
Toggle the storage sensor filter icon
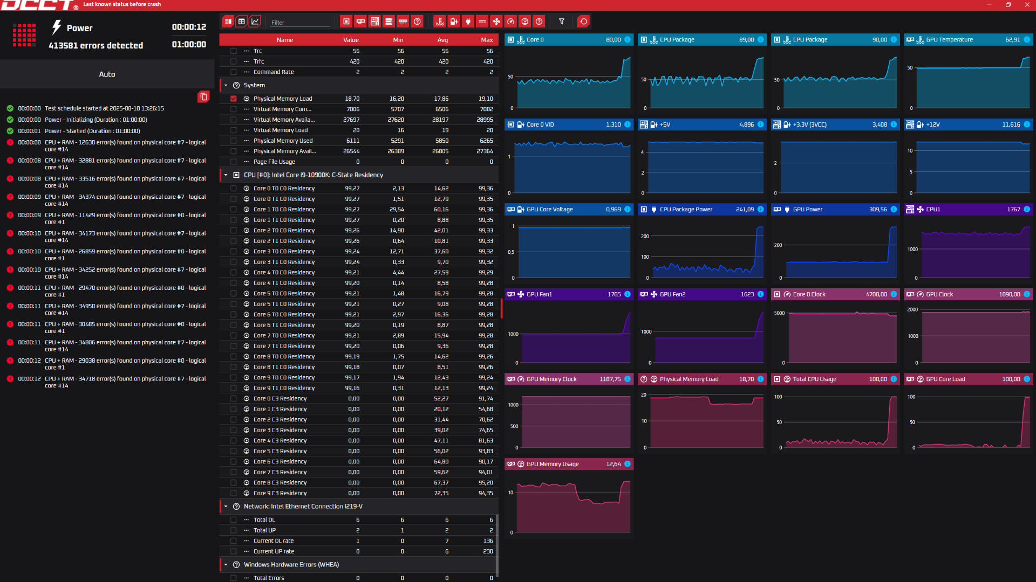click(x=388, y=22)
